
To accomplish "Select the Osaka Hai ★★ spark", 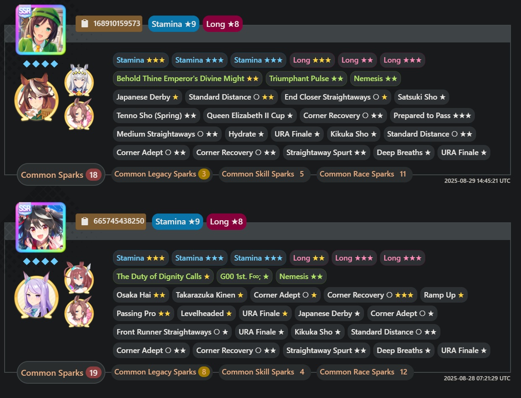I will (141, 295).
